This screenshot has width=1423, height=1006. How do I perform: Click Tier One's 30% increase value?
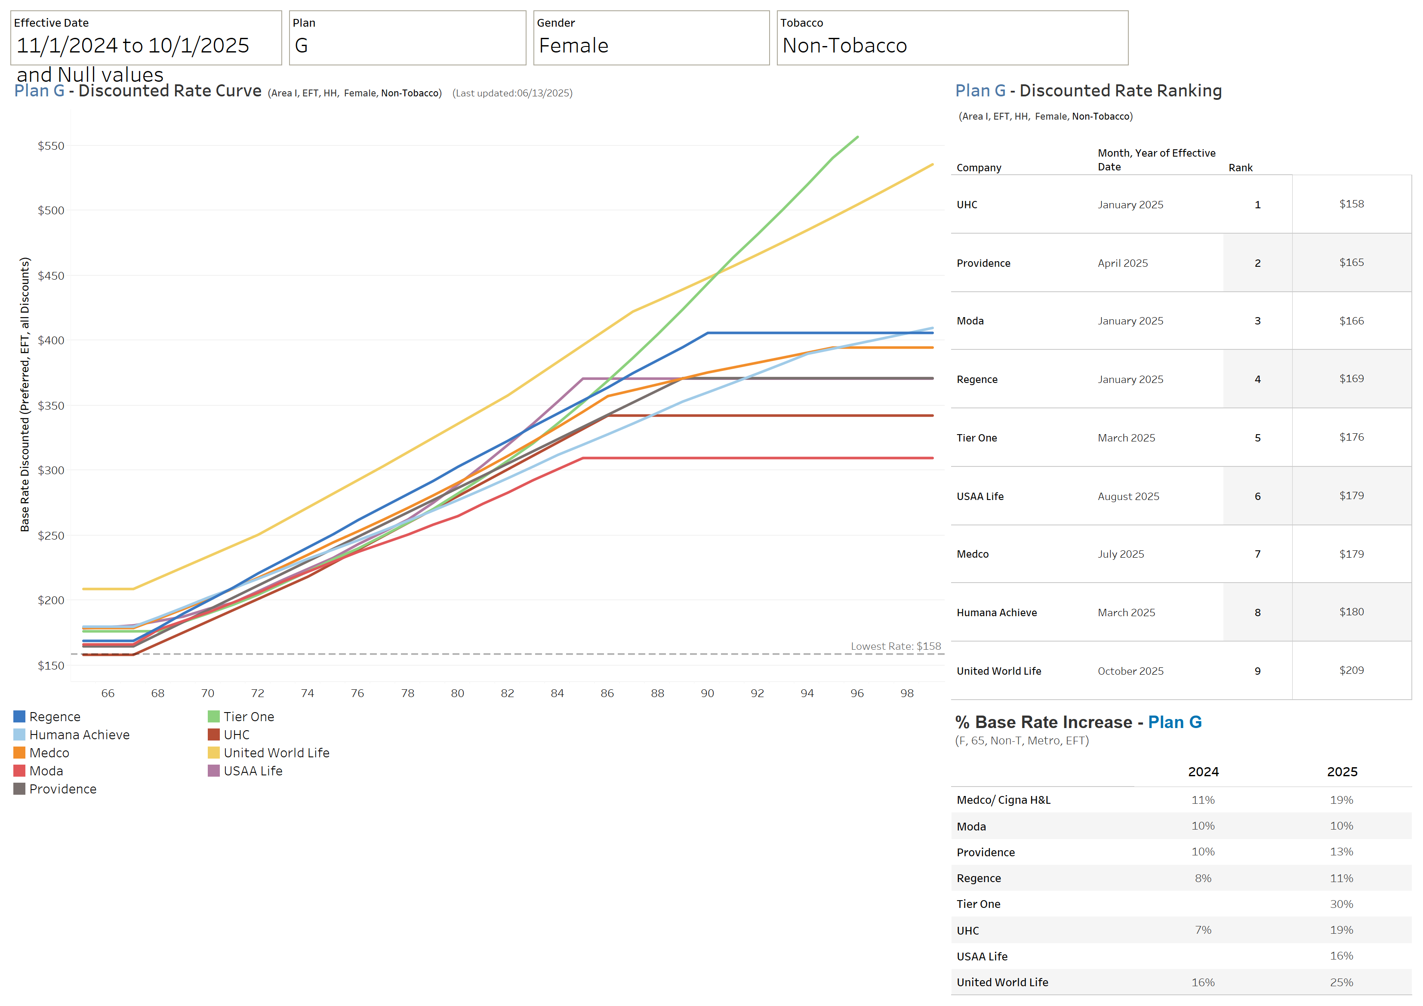pos(1341,904)
